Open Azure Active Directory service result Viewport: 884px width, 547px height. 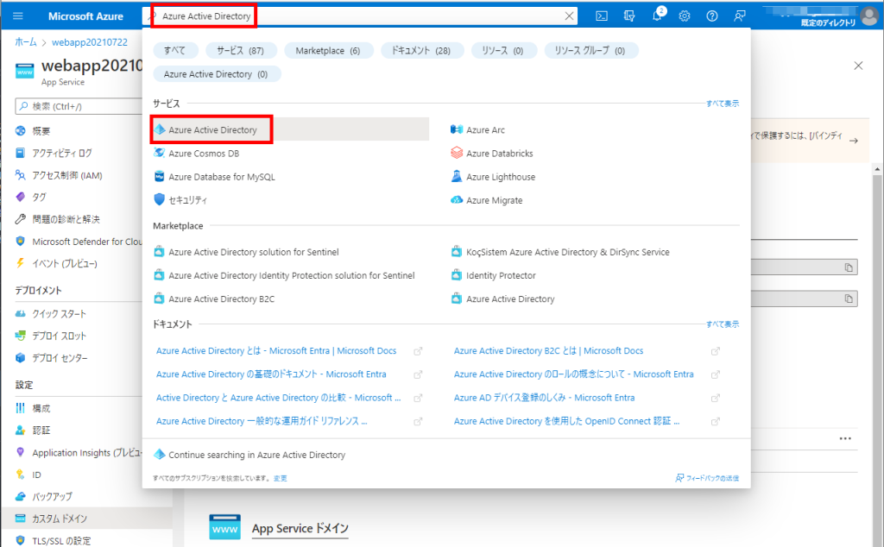[291, 129]
